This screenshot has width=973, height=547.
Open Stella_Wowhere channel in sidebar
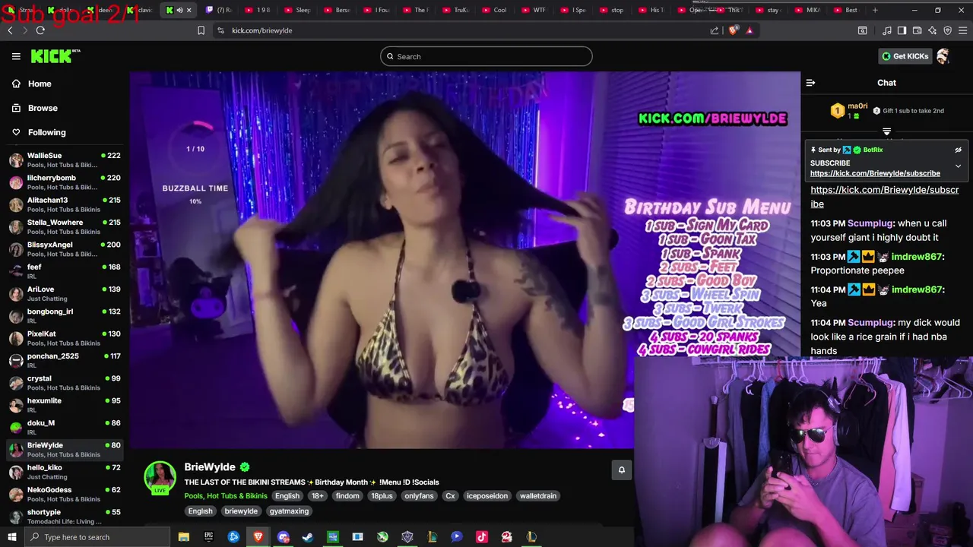tap(65, 227)
